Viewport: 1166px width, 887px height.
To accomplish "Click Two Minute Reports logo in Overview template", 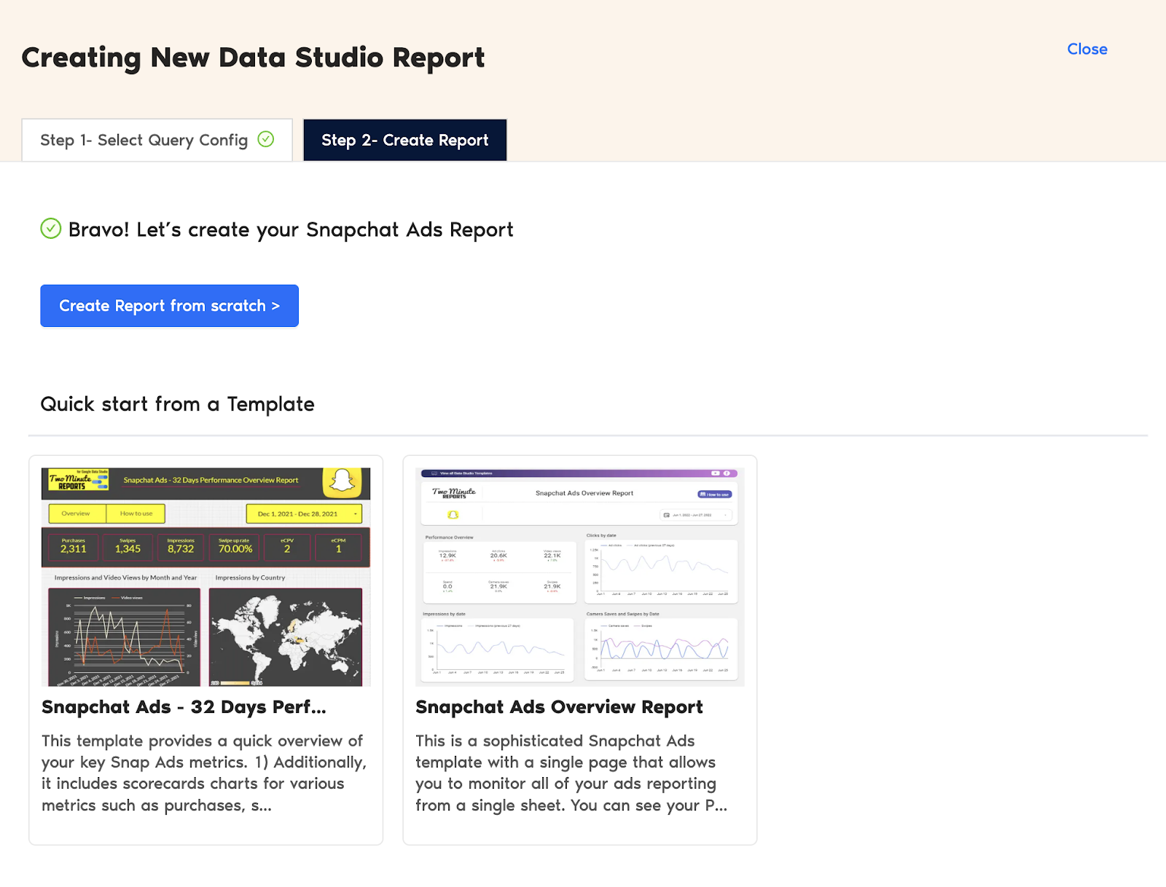I will (454, 493).
